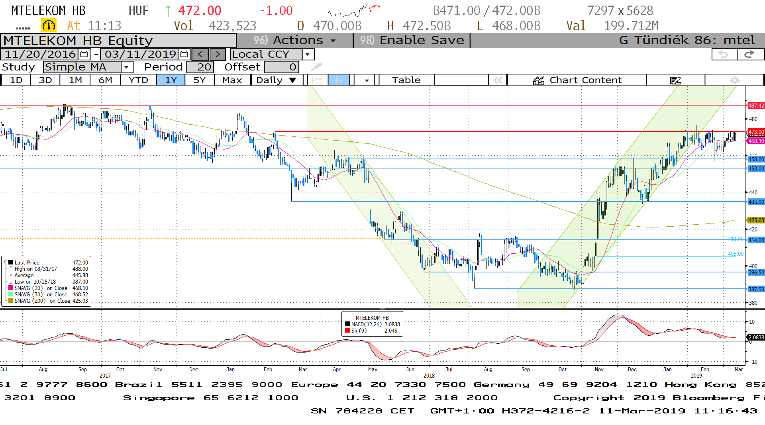
Task: Open the Table view
Action: point(406,80)
